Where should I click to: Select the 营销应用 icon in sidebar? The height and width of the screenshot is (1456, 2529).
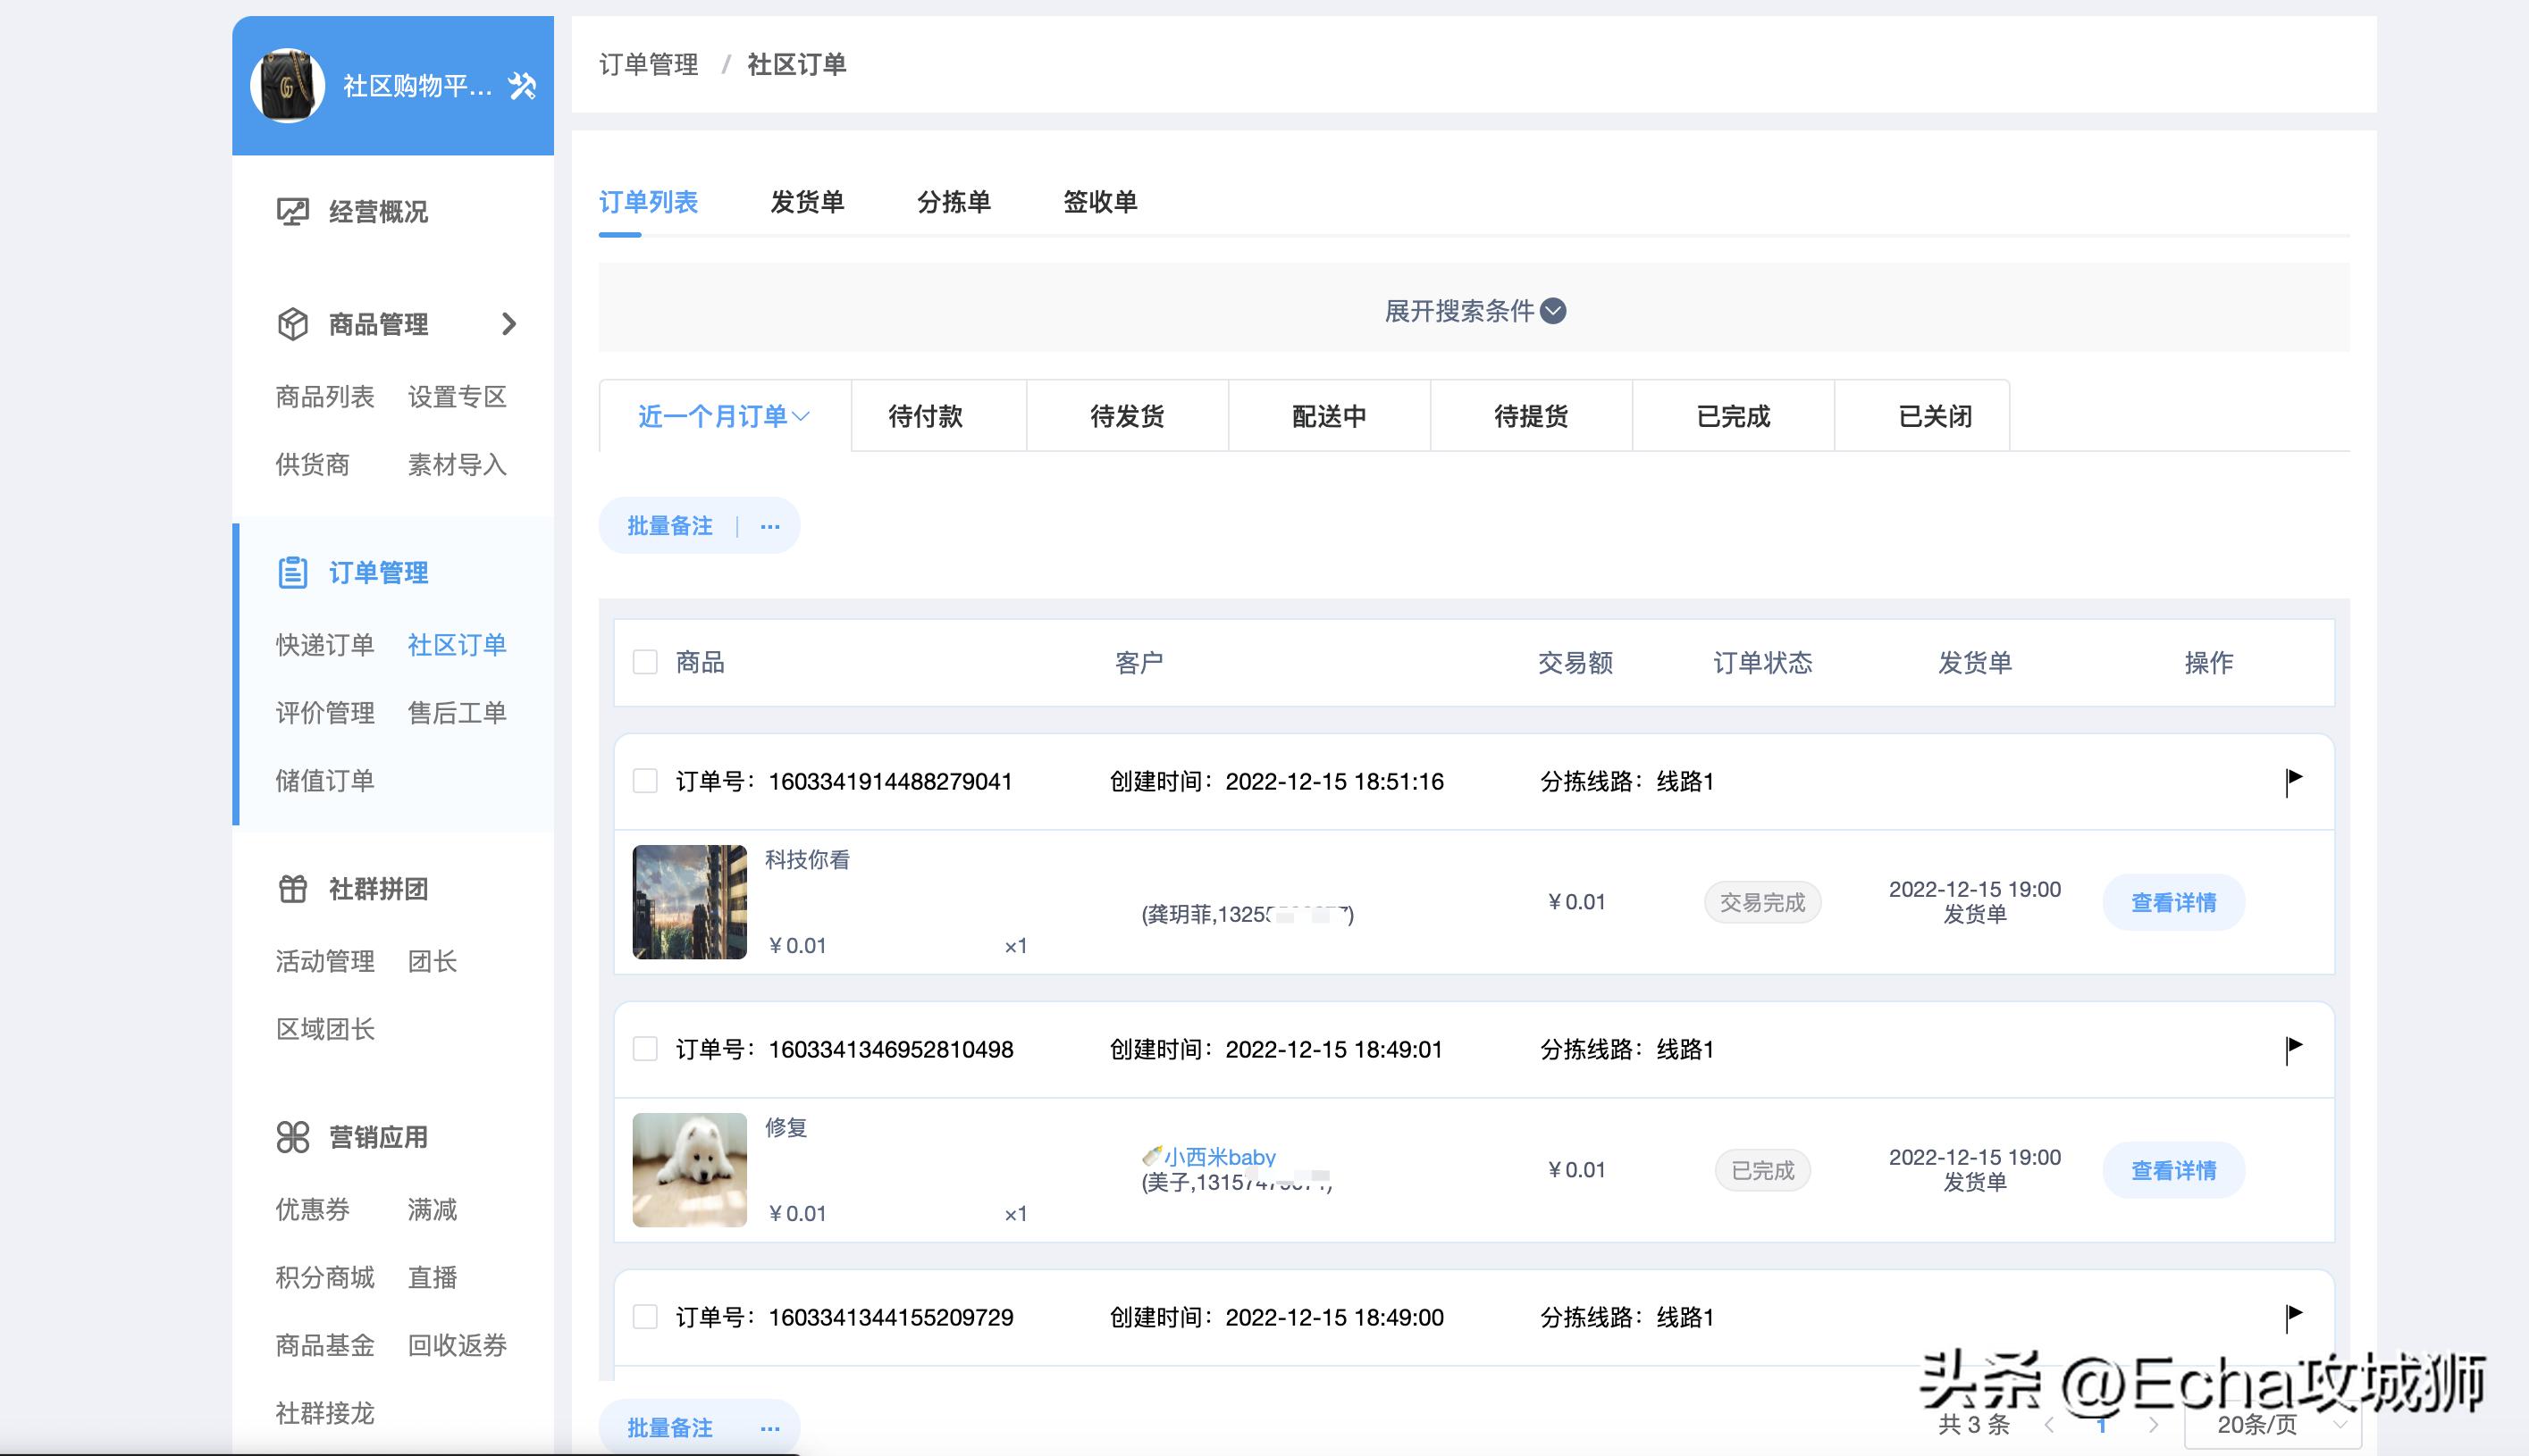291,1136
